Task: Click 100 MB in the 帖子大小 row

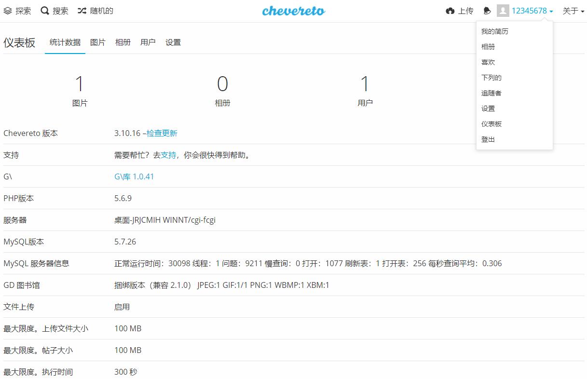Action: tap(128, 350)
